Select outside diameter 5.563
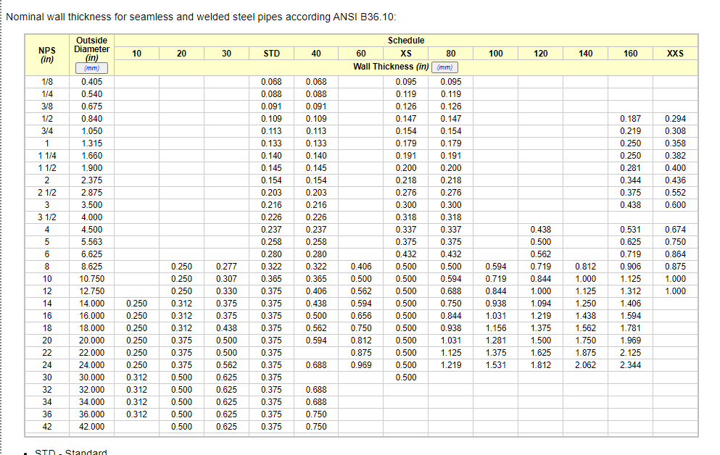720x455 pixels. (x=92, y=242)
